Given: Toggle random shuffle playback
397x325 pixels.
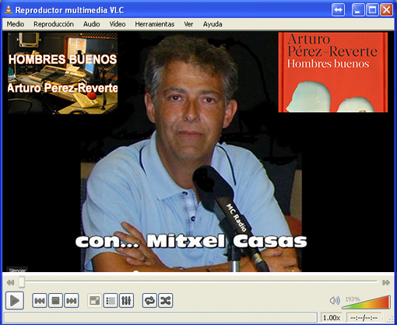Looking at the screenshot, I should pos(166,301).
